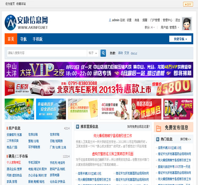The width and height of the screenshot is (198, 185).
Task: Open the 快捷导航 dropdown
Action: [180, 39]
